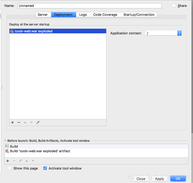Screen dimensions: 193x183
Task: Open the Logs tab
Action: click(83, 15)
